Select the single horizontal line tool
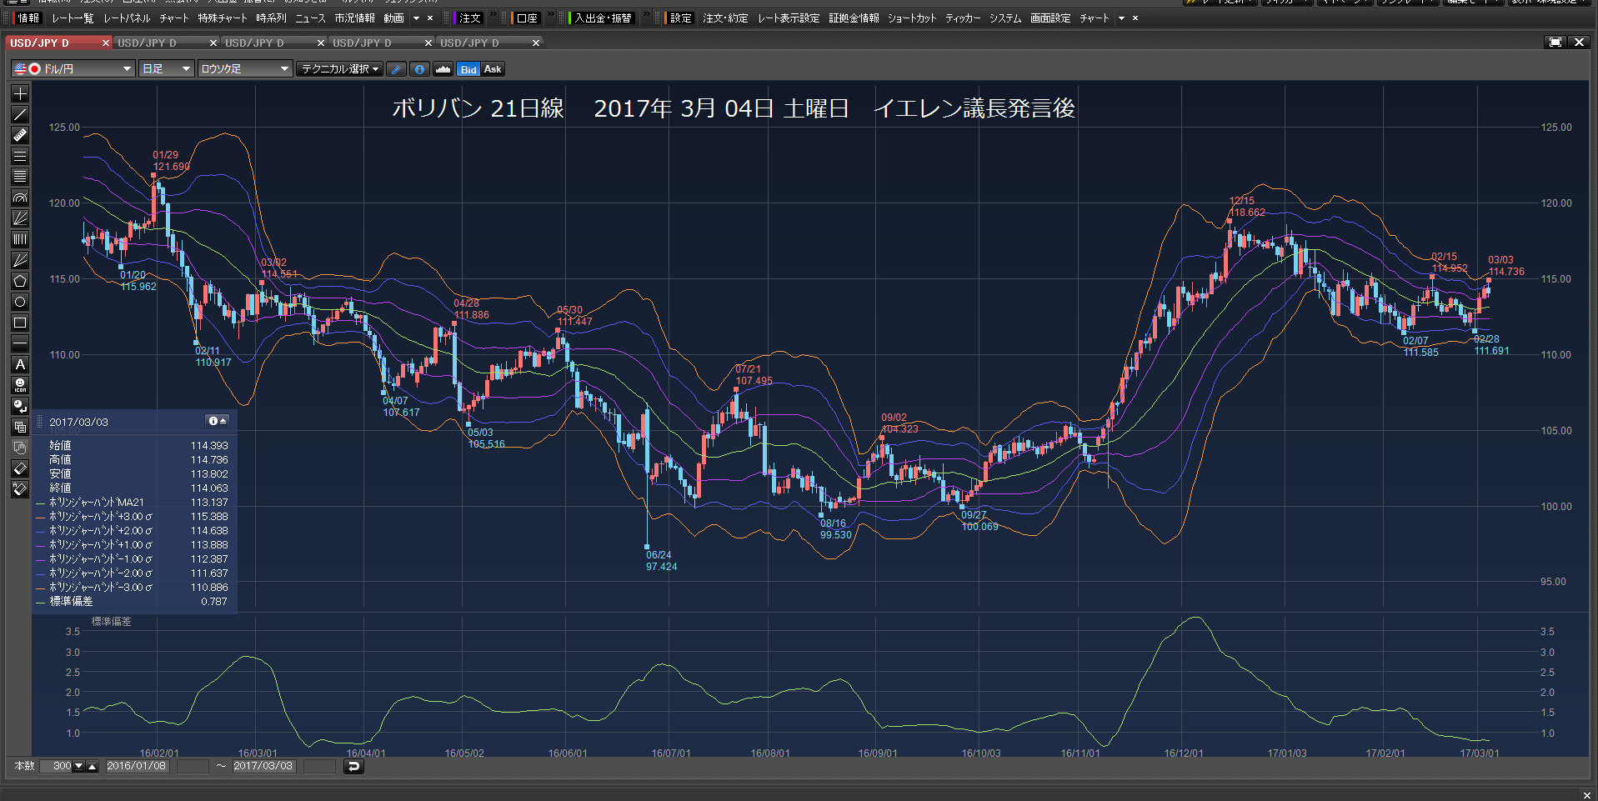 (x=20, y=343)
